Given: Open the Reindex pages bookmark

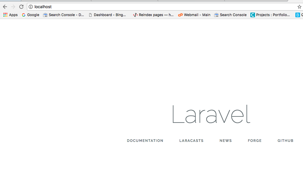Looking at the screenshot, I should [153, 15].
